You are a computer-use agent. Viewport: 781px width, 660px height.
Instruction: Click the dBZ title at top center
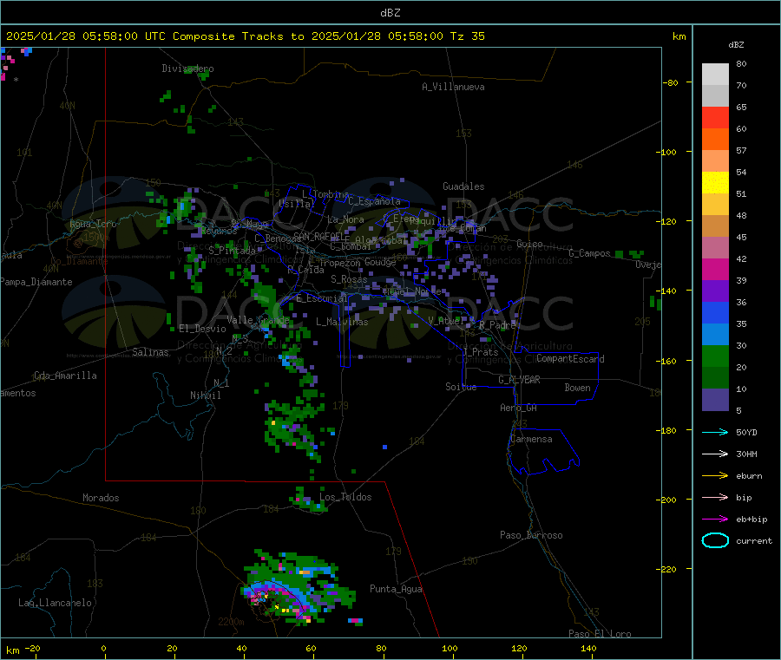(390, 13)
